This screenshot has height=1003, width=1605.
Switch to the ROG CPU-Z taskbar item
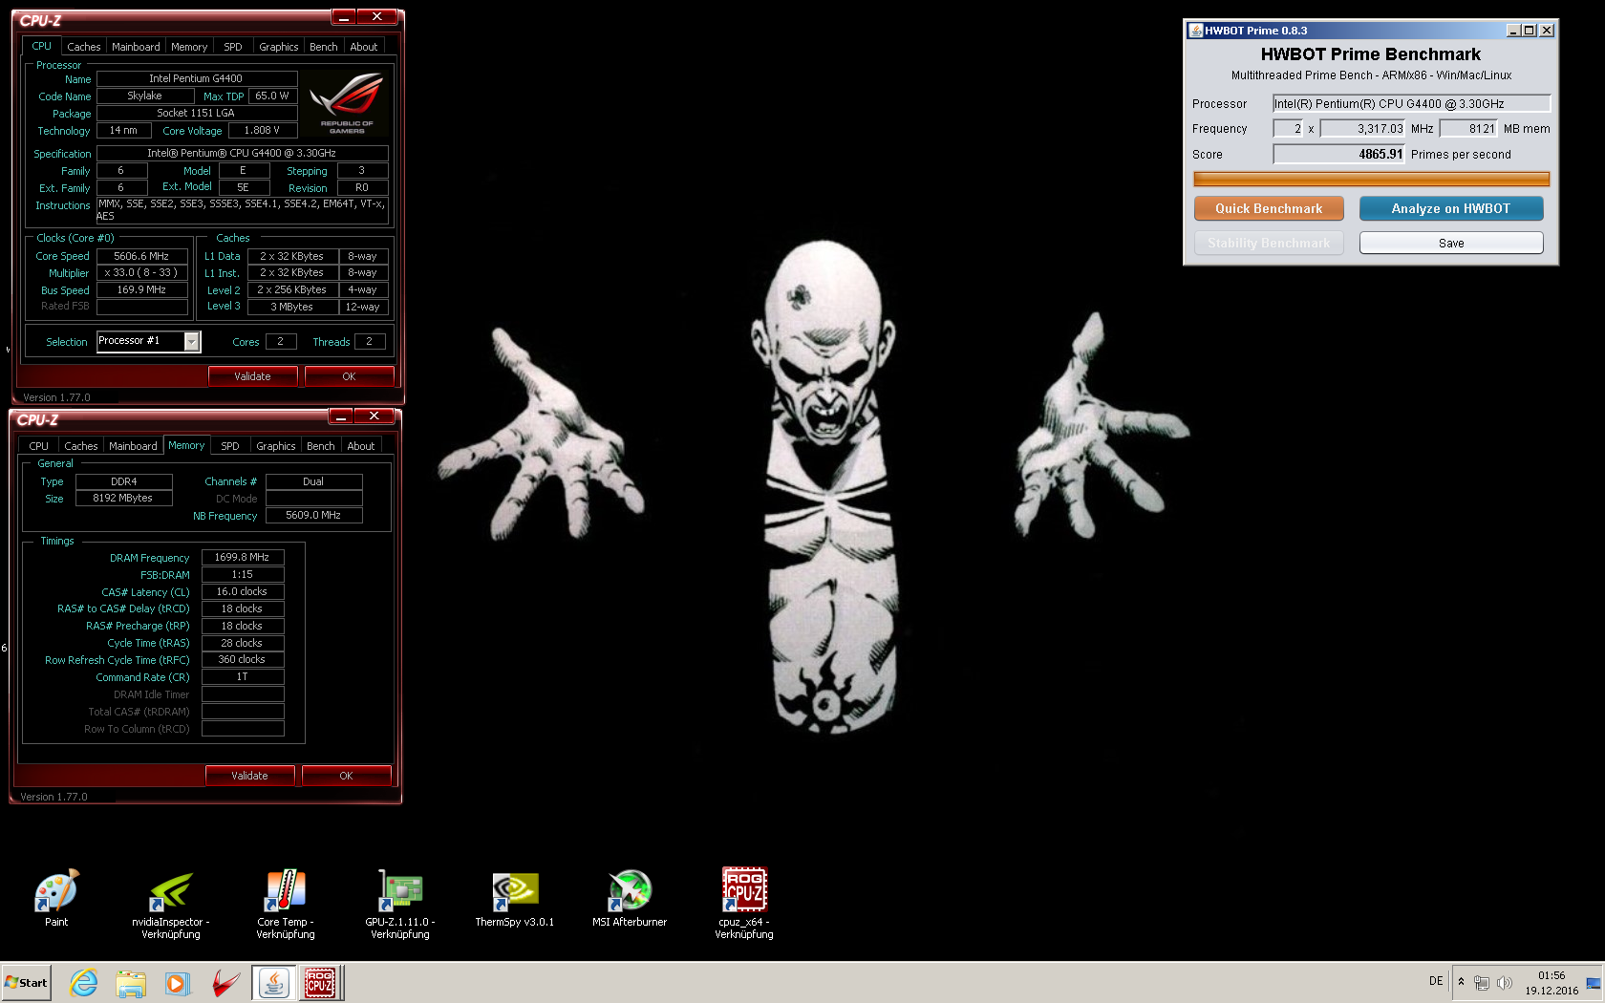coord(320,983)
